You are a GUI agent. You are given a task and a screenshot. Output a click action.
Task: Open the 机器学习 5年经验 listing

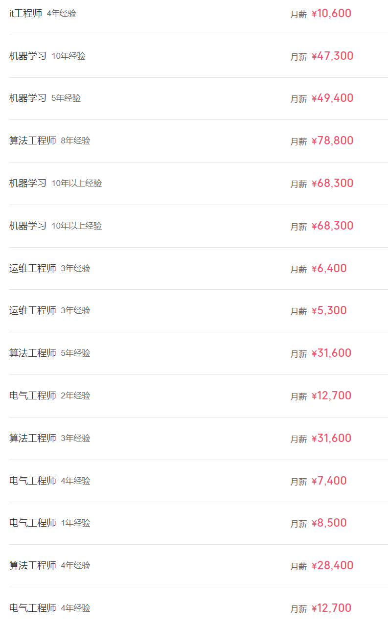pos(28,98)
